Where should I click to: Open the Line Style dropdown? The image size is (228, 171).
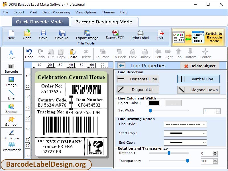coord(185,124)
